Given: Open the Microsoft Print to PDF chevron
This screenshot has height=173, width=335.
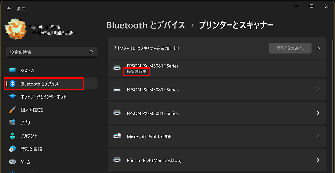Looking at the screenshot, I should (318, 136).
